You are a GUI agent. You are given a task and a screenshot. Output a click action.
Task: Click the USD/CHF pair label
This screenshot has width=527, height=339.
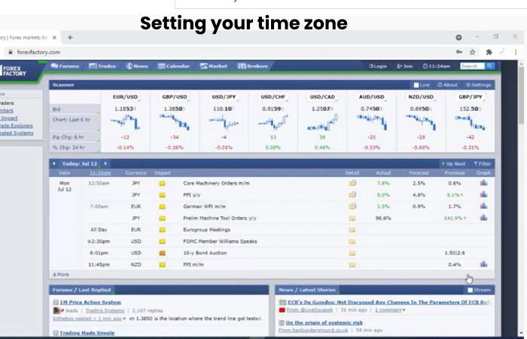click(273, 97)
